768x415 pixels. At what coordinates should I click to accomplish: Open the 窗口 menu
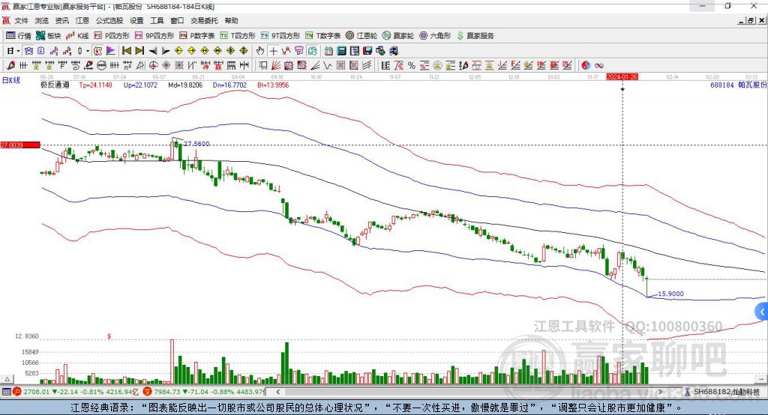coord(177,20)
